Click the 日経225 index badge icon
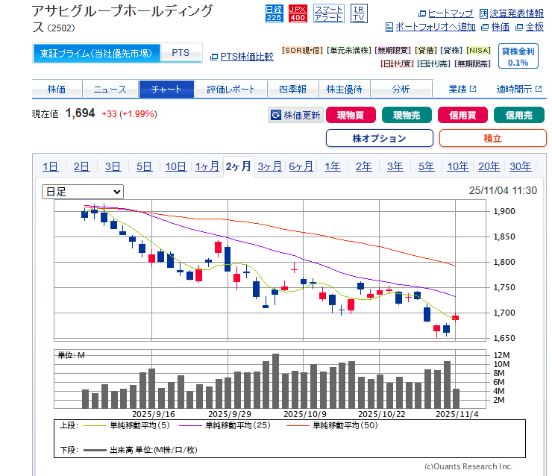This screenshot has width=552, height=476. point(275,13)
